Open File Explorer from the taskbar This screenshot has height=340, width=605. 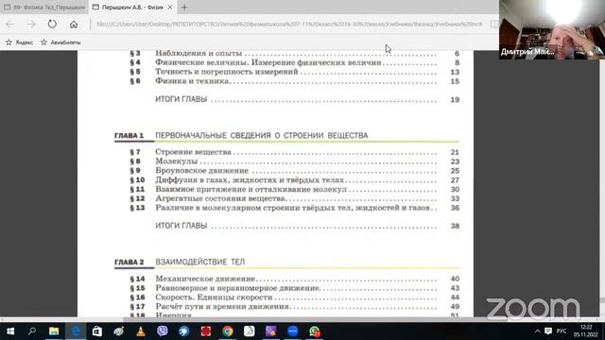tap(54, 331)
